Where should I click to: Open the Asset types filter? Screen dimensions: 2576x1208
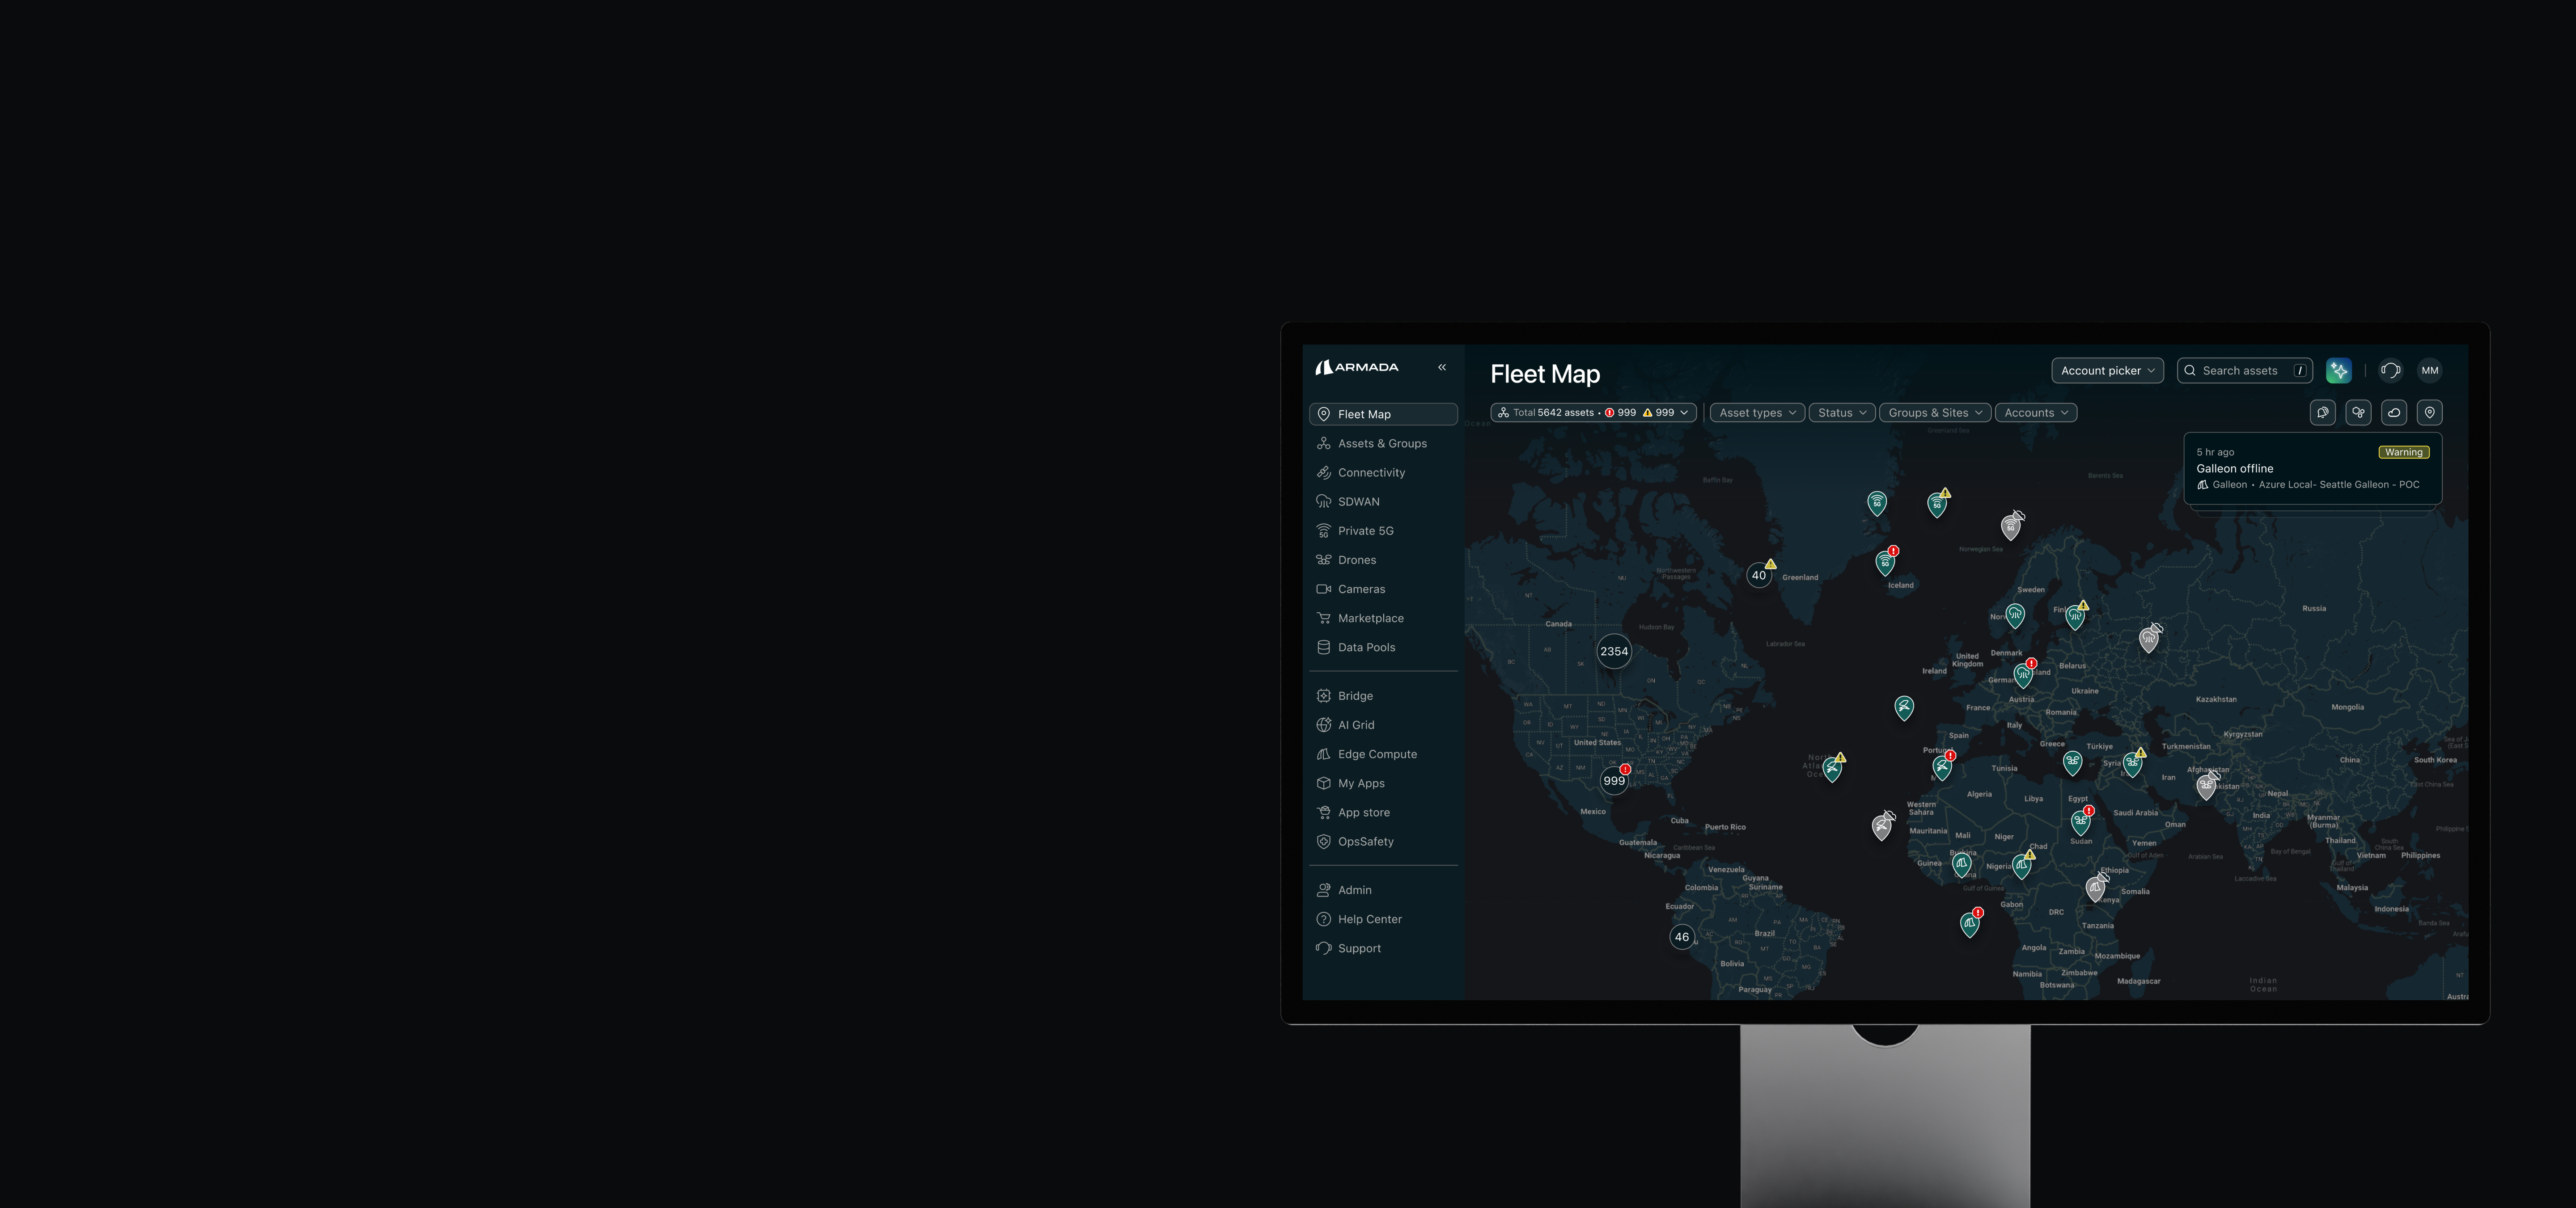tap(1757, 412)
